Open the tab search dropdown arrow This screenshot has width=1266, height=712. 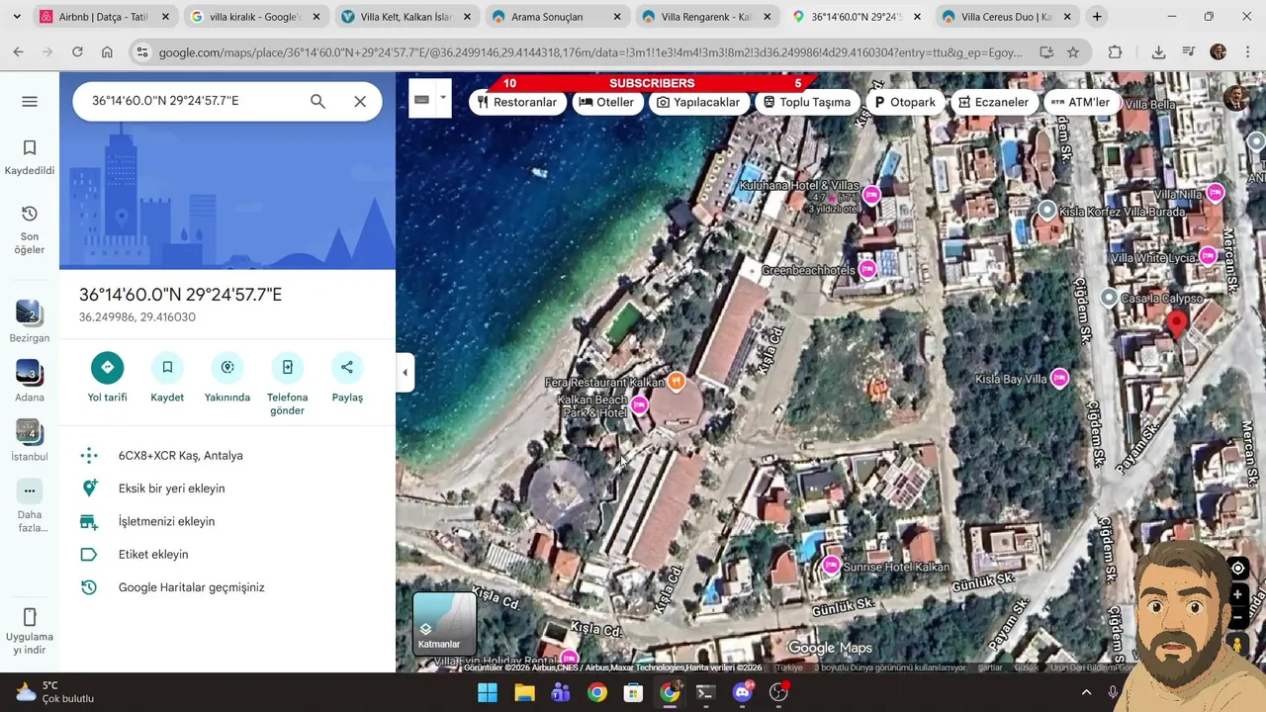(16, 17)
